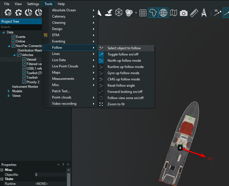Screen dimensions: 229x186
Task: Toggle the Priority 2 checkbox
Action: coord(24,82)
